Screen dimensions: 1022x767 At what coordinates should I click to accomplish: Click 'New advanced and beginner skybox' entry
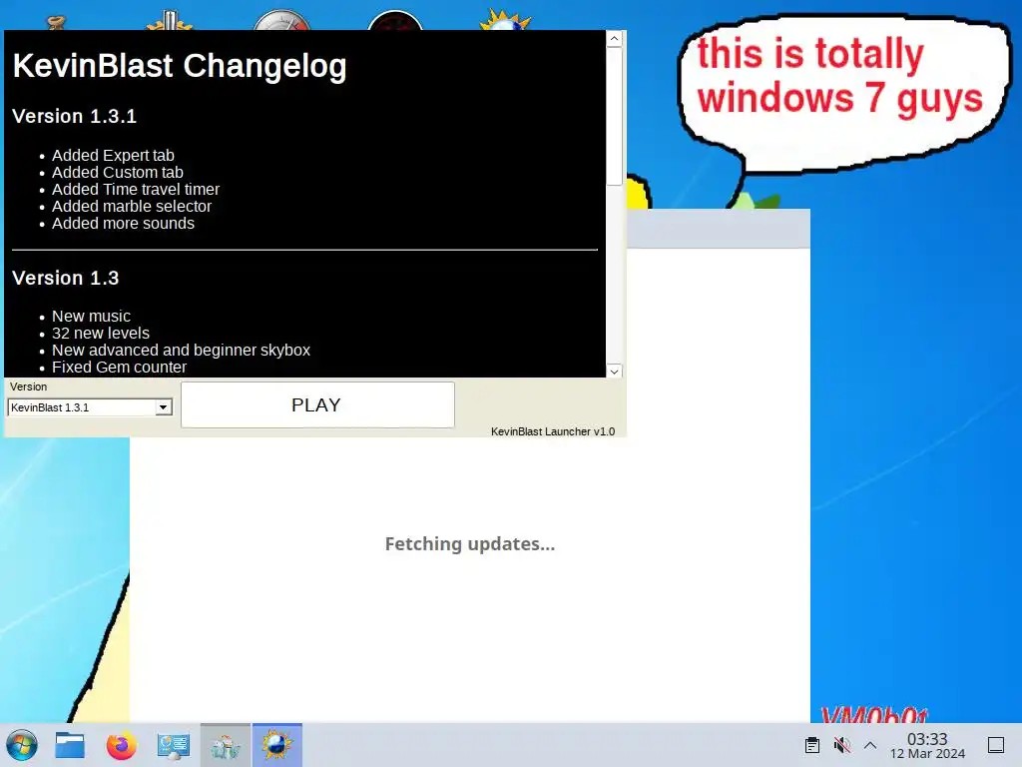(x=182, y=351)
